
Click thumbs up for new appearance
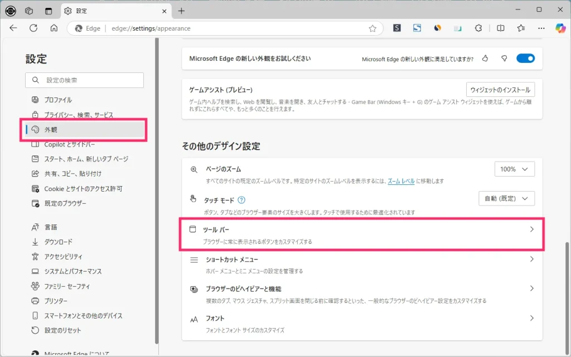coord(485,58)
